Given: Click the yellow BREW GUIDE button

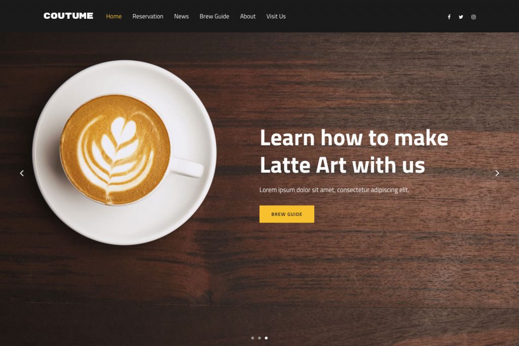Looking at the screenshot, I should point(287,214).
